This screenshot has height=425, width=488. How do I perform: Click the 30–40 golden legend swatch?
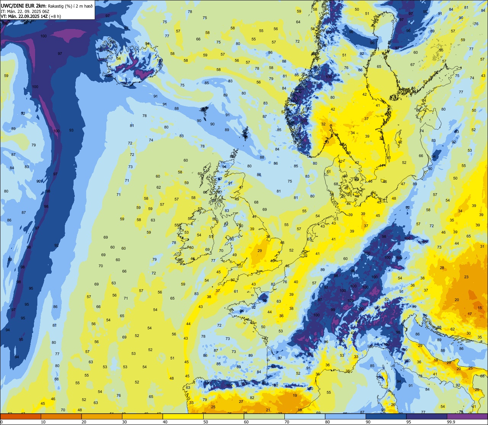(142, 416)
